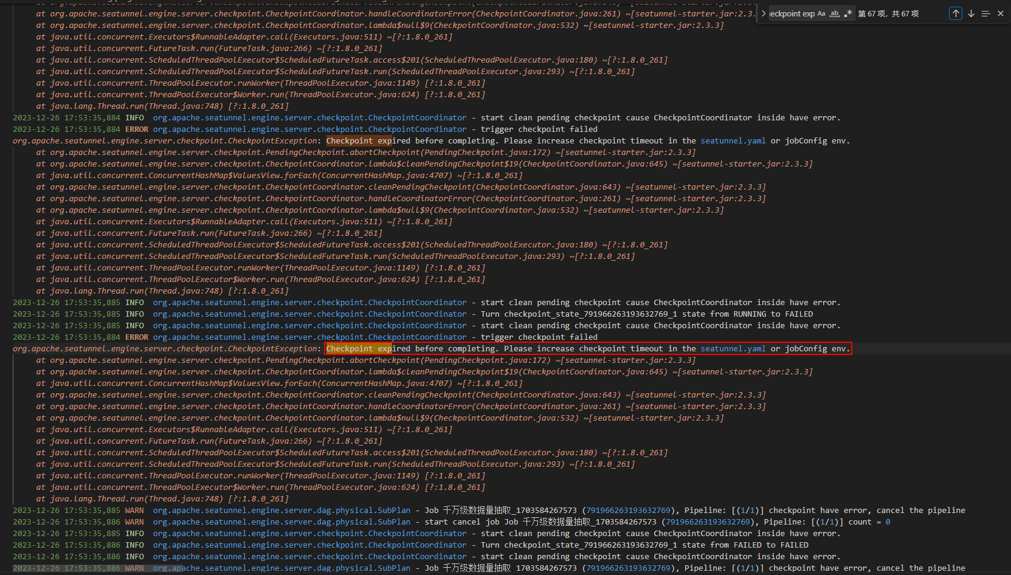Click the '第 67 项, 共 67 项' match counter
The image size is (1011, 575).
pos(888,13)
